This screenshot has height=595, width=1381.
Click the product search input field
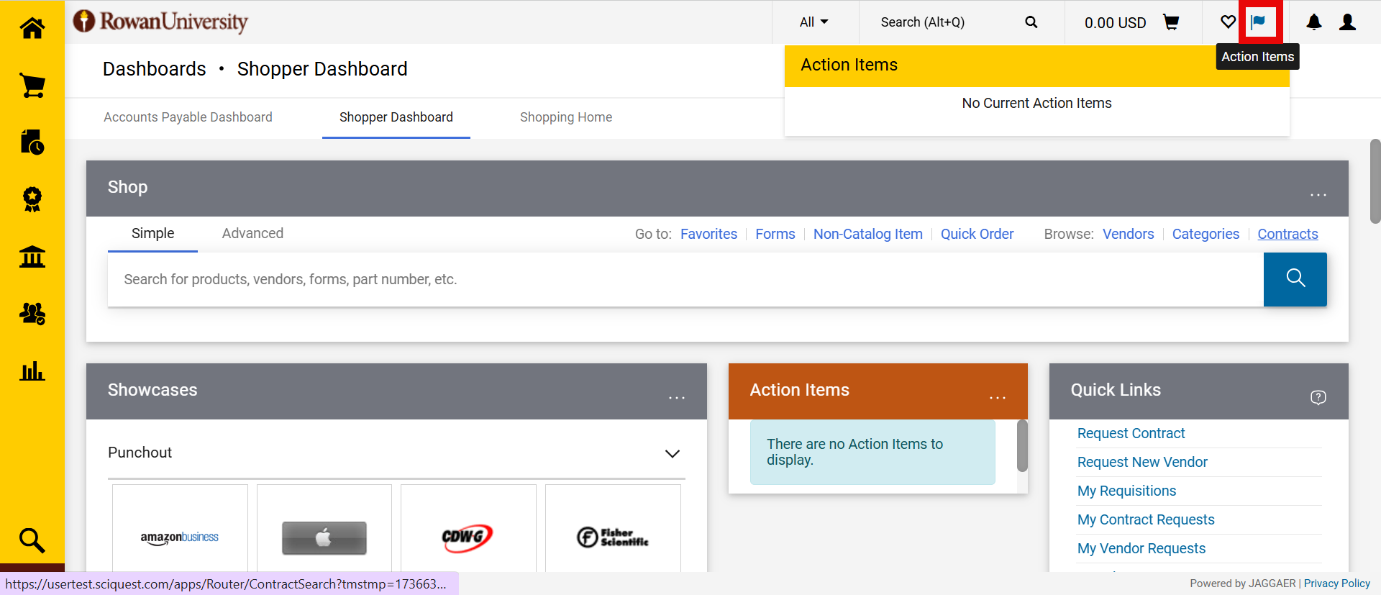pos(683,279)
